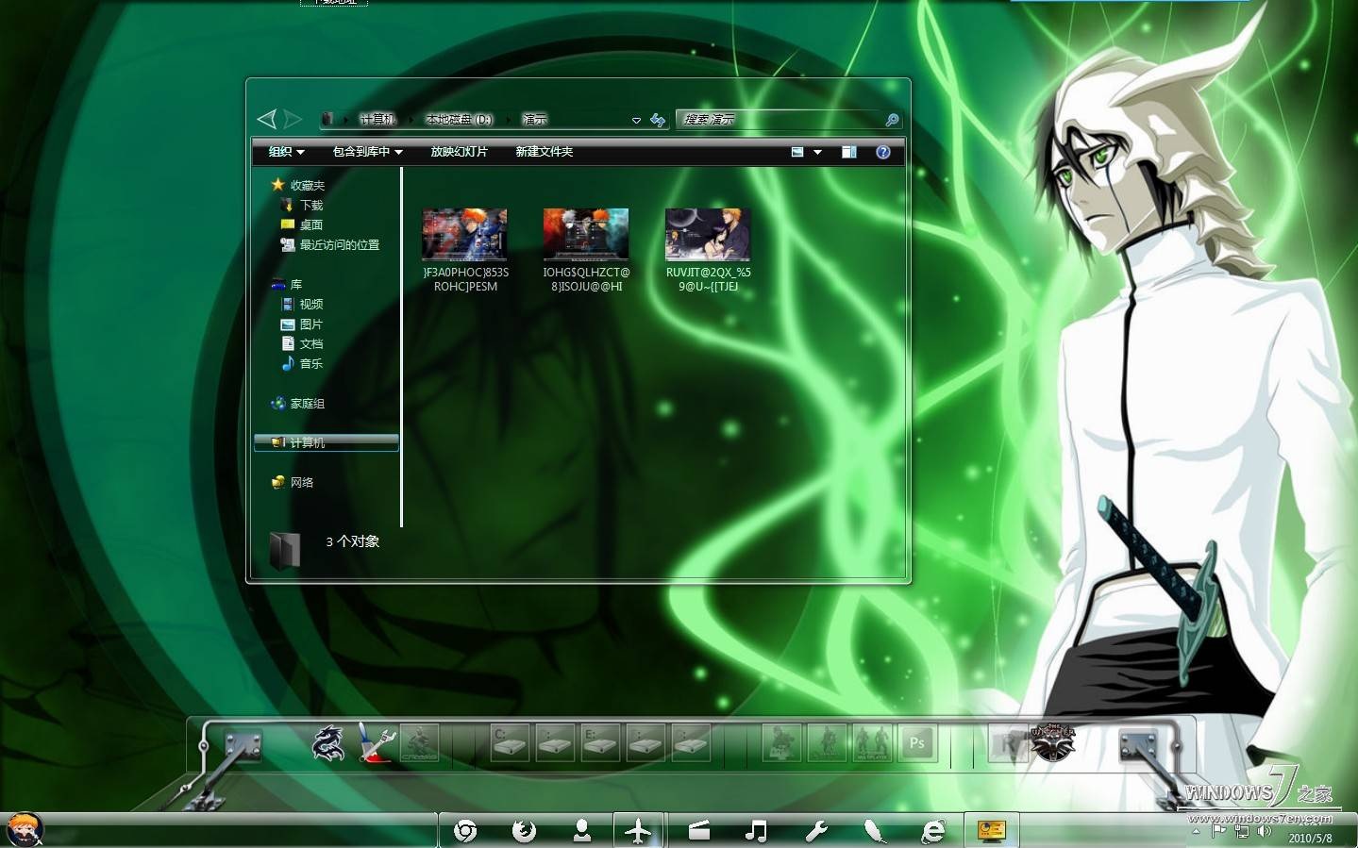Open the music note icon on the taskbar

[756, 831]
